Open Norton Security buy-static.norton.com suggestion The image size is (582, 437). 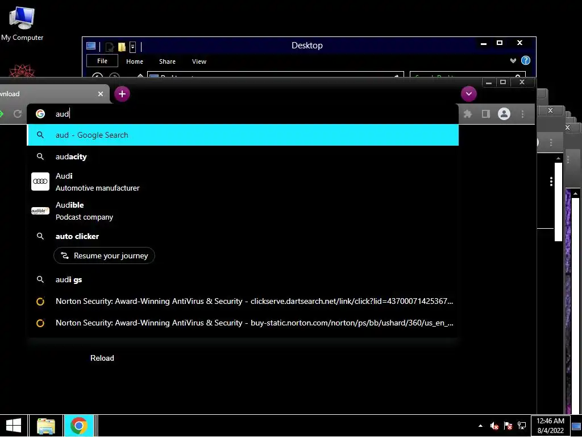pos(243,323)
